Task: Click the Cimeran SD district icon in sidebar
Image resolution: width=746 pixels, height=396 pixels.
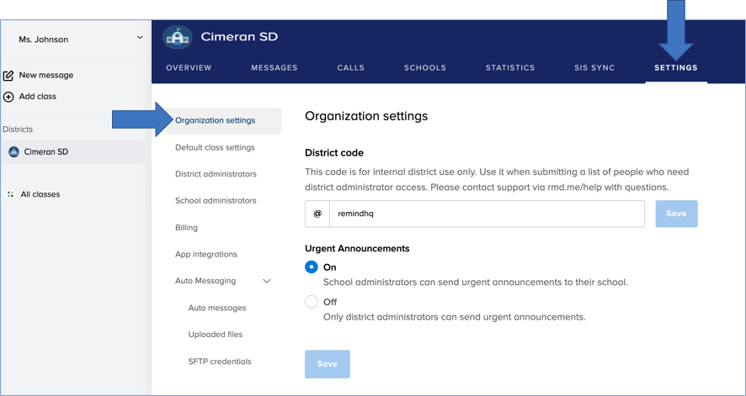Action: [13, 152]
